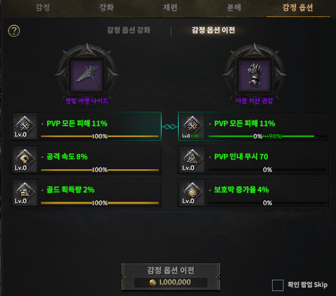Enable the 확인 팝업 Skip checkbox

tap(277, 285)
